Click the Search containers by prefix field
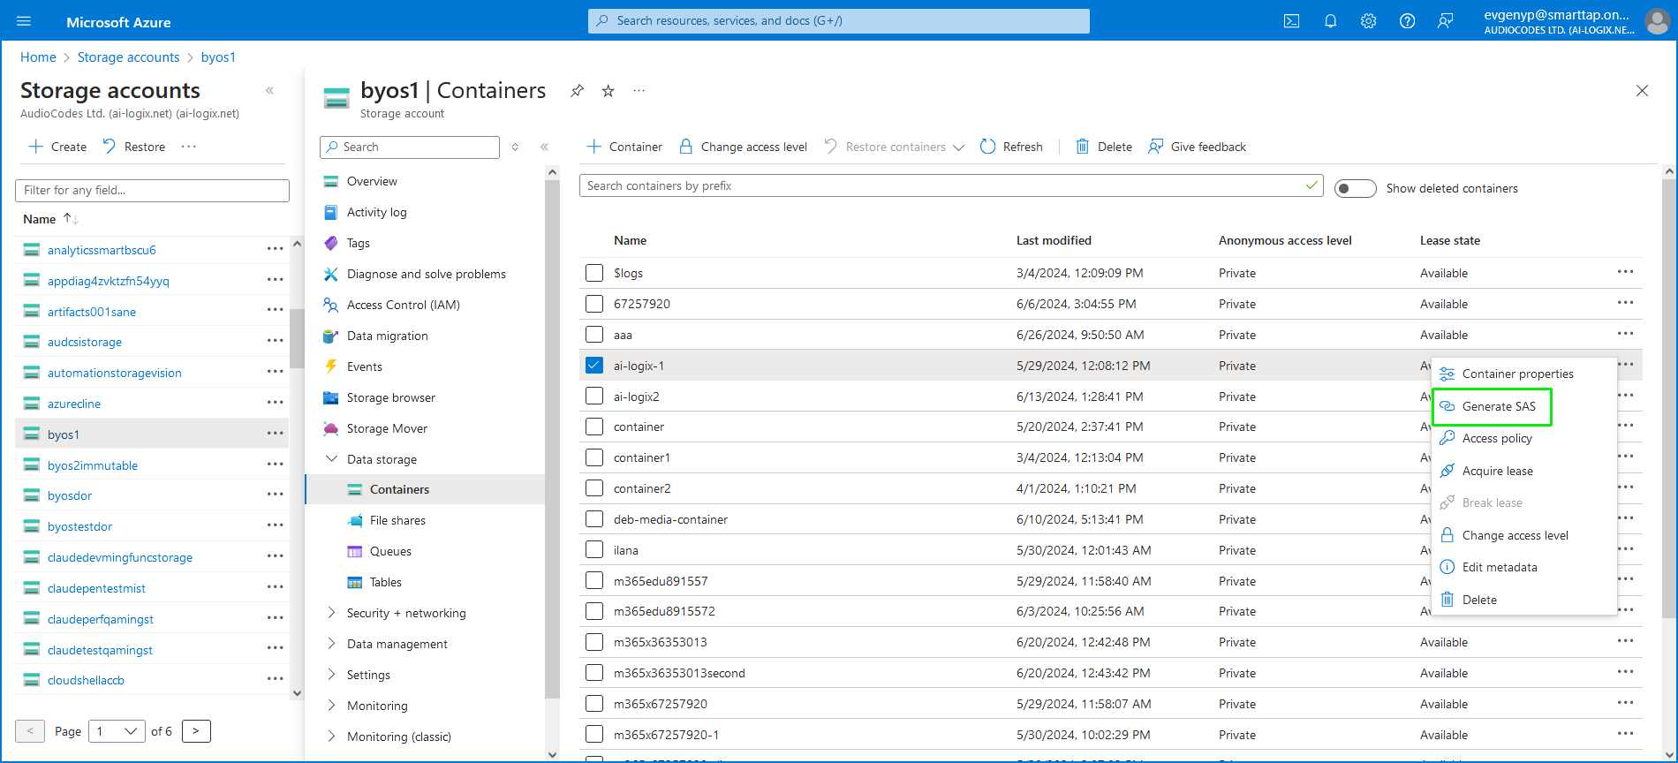This screenshot has height=763, width=1678. tap(951, 185)
